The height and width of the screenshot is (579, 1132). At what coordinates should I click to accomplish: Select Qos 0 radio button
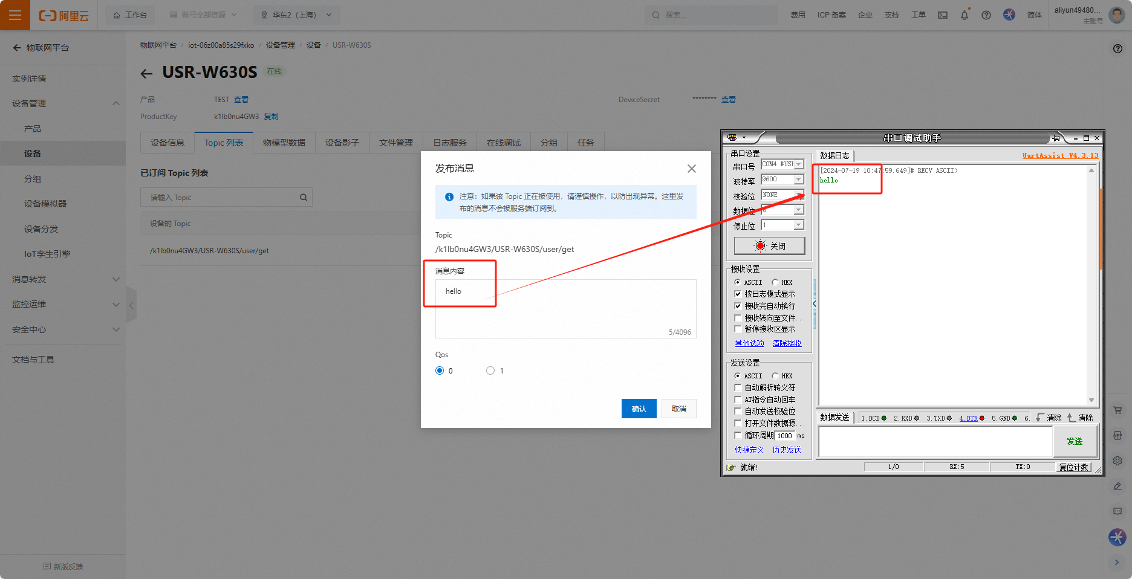coord(440,370)
